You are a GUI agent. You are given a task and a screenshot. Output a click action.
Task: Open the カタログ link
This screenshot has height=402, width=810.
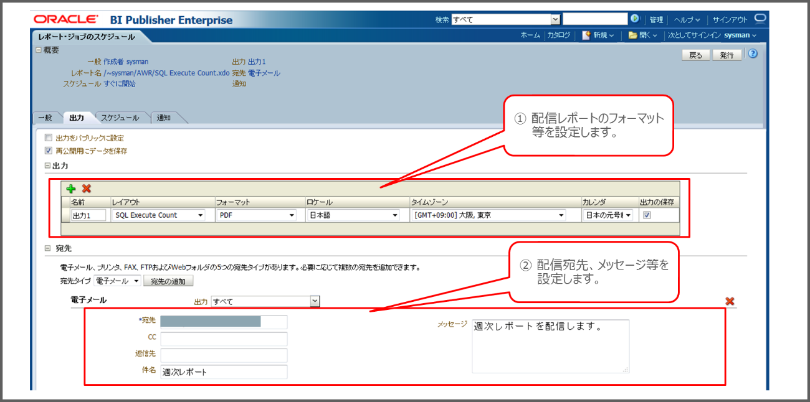(558, 35)
